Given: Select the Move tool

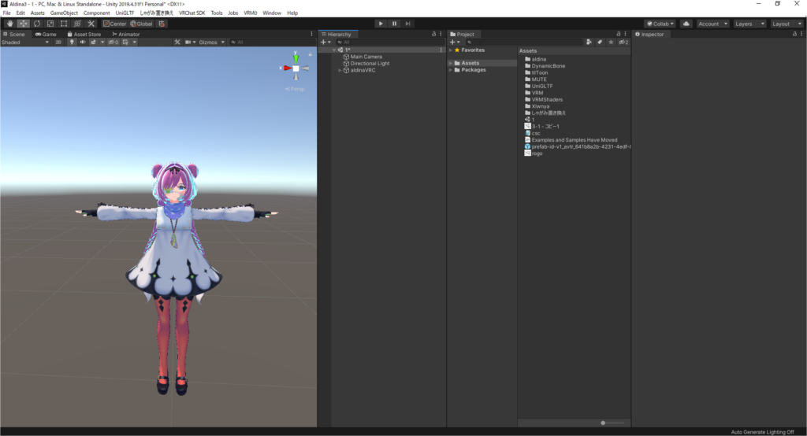Looking at the screenshot, I should pyautogui.click(x=24, y=24).
